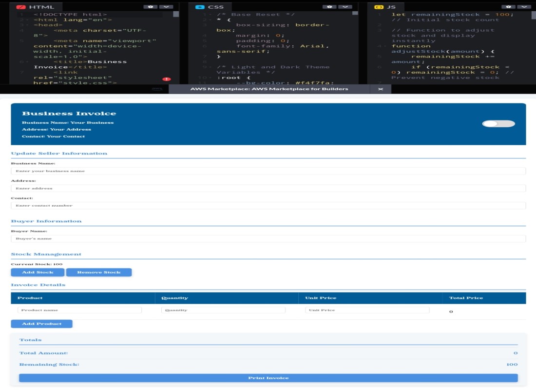The image size is (536, 390).
Task: Expand the HTML editor chevron dropdown
Action: pos(166,6)
